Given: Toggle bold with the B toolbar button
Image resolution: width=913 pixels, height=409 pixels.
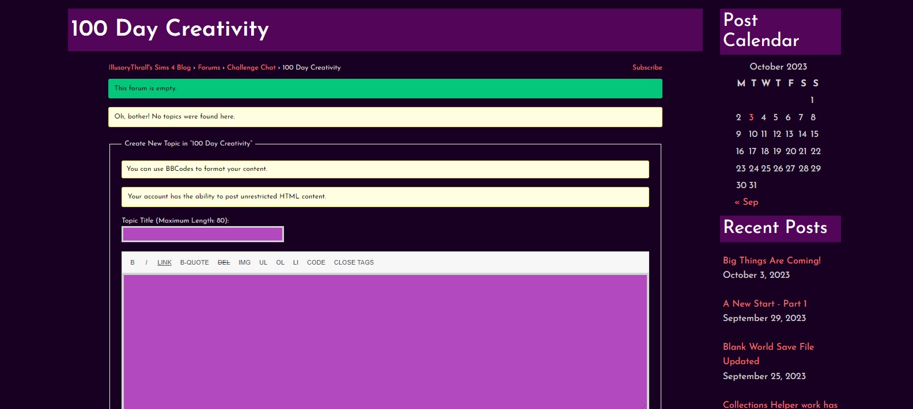Looking at the screenshot, I should pyautogui.click(x=132, y=262).
